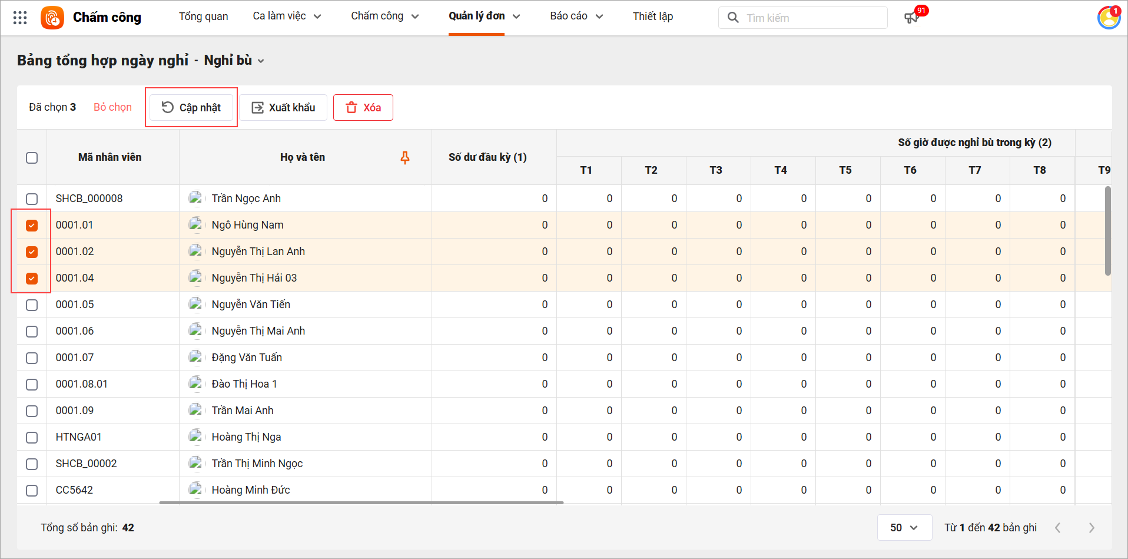Screen dimensions: 1128x559
Task: Click the horizontal scrollbar under the table
Action: click(x=361, y=502)
